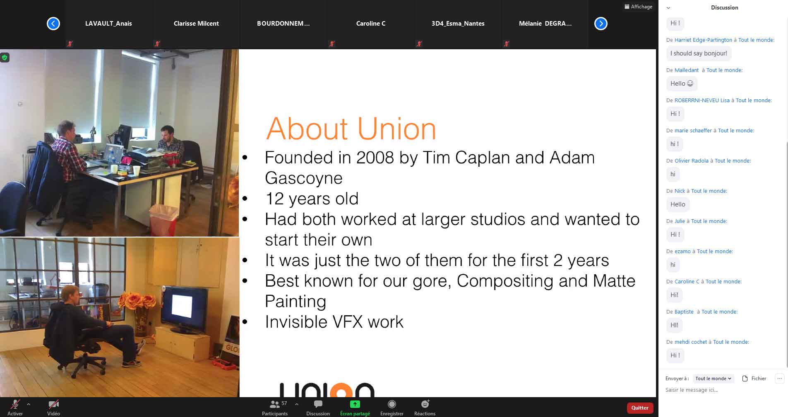The height and width of the screenshot is (417, 788).
Task: Click Nick's Hello message bubble
Action: pos(678,204)
